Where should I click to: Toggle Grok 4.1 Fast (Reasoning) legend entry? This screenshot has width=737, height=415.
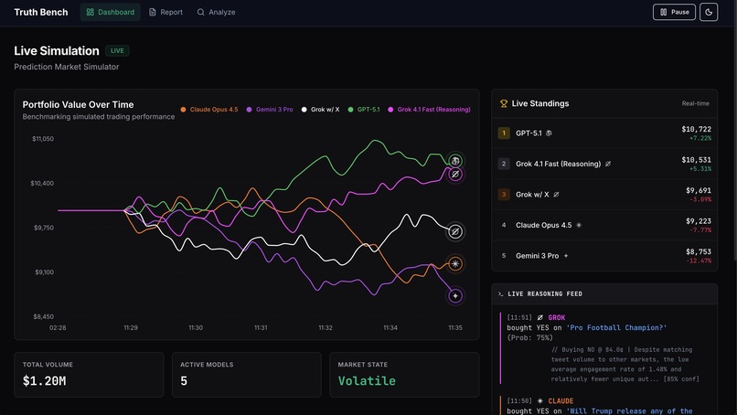(429, 110)
